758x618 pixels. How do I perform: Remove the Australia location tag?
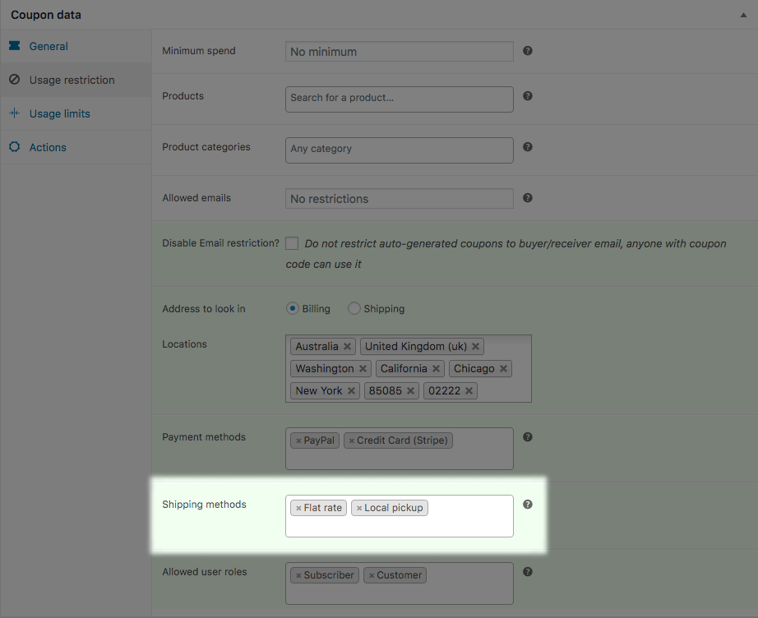pyautogui.click(x=348, y=347)
